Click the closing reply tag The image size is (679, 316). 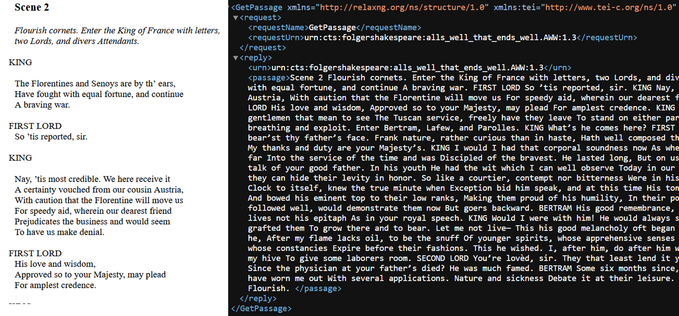tap(258, 299)
